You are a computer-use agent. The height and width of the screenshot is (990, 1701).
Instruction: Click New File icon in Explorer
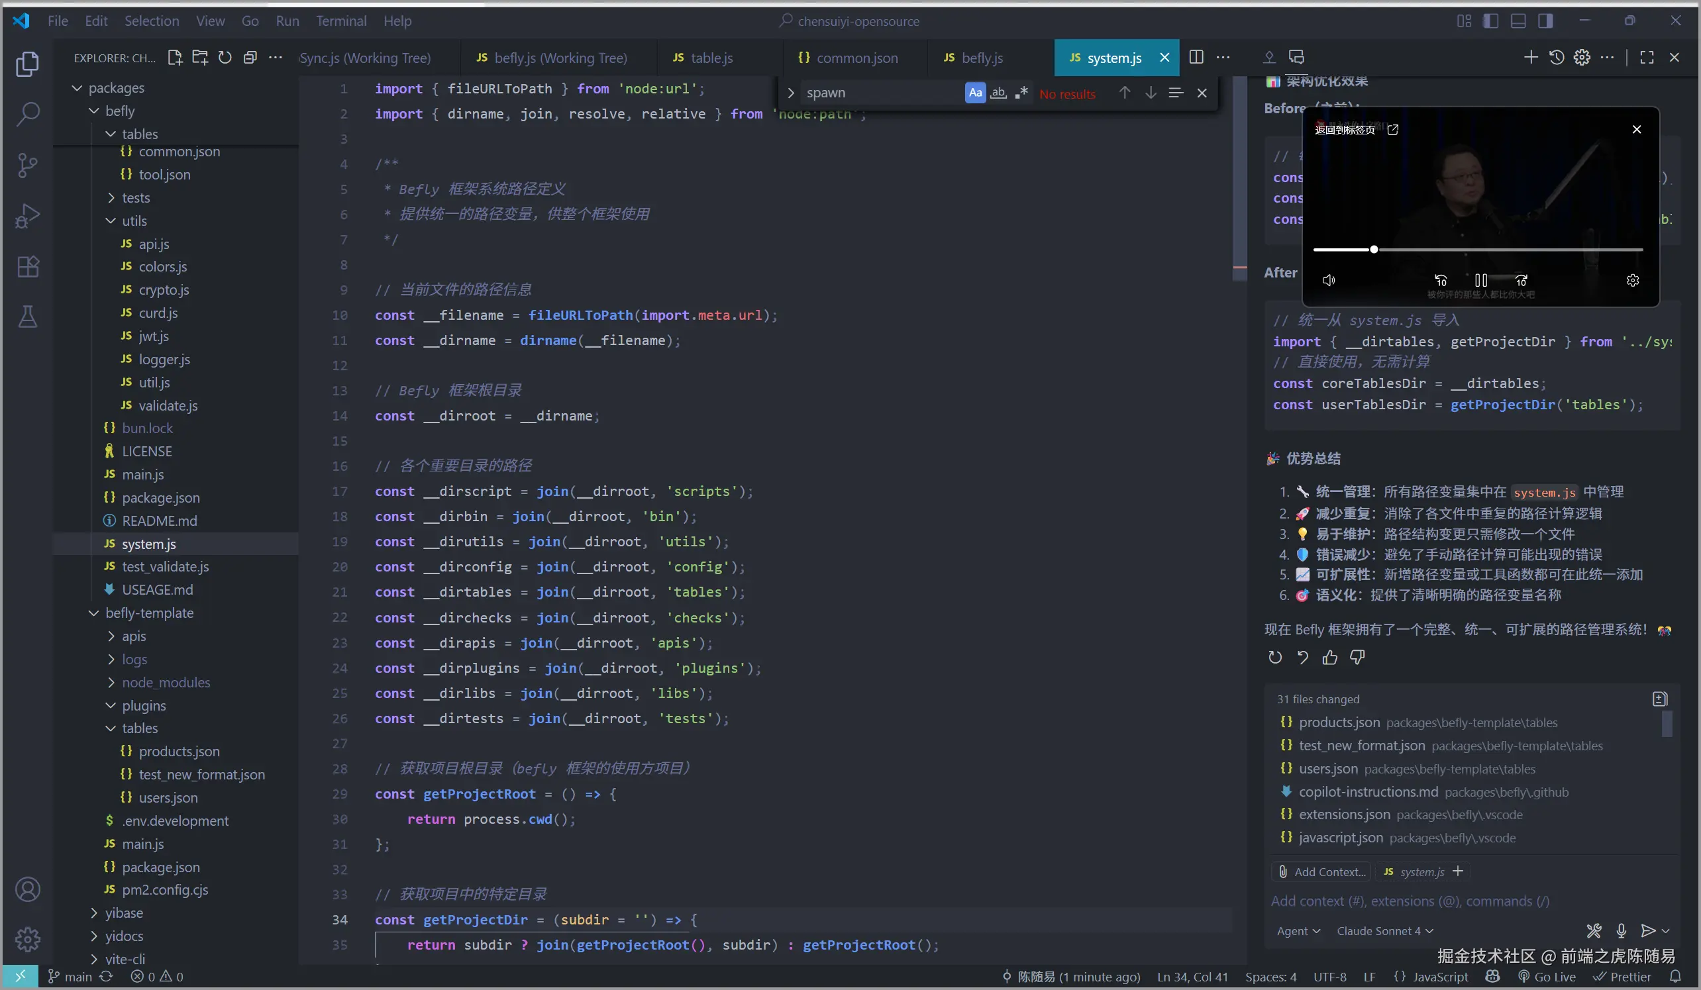(175, 58)
